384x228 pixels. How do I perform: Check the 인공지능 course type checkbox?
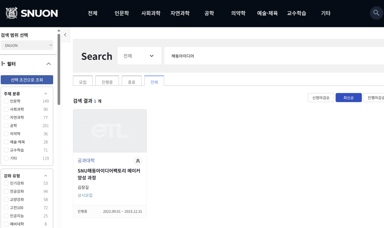6,216
